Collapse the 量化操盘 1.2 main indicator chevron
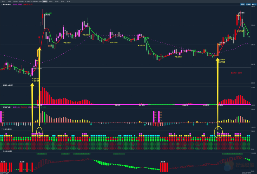 (2, 4)
